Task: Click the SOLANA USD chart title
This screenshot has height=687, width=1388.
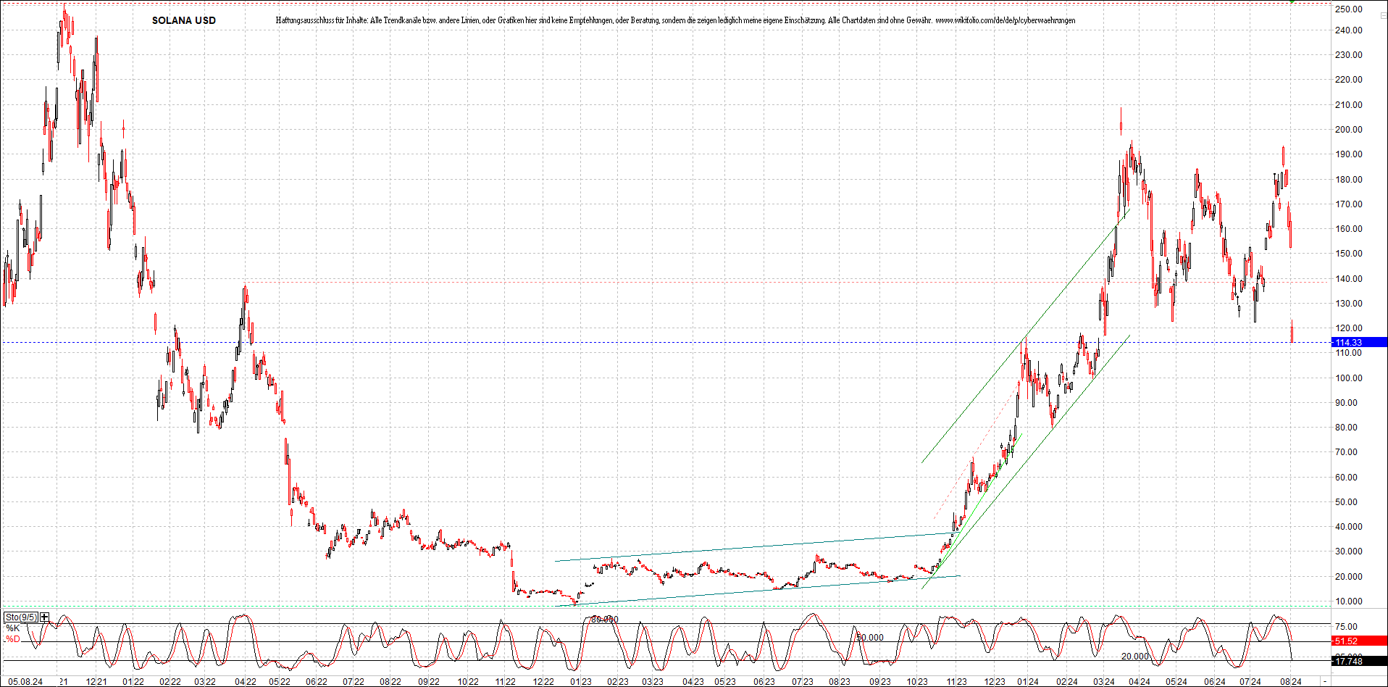Action: (184, 20)
